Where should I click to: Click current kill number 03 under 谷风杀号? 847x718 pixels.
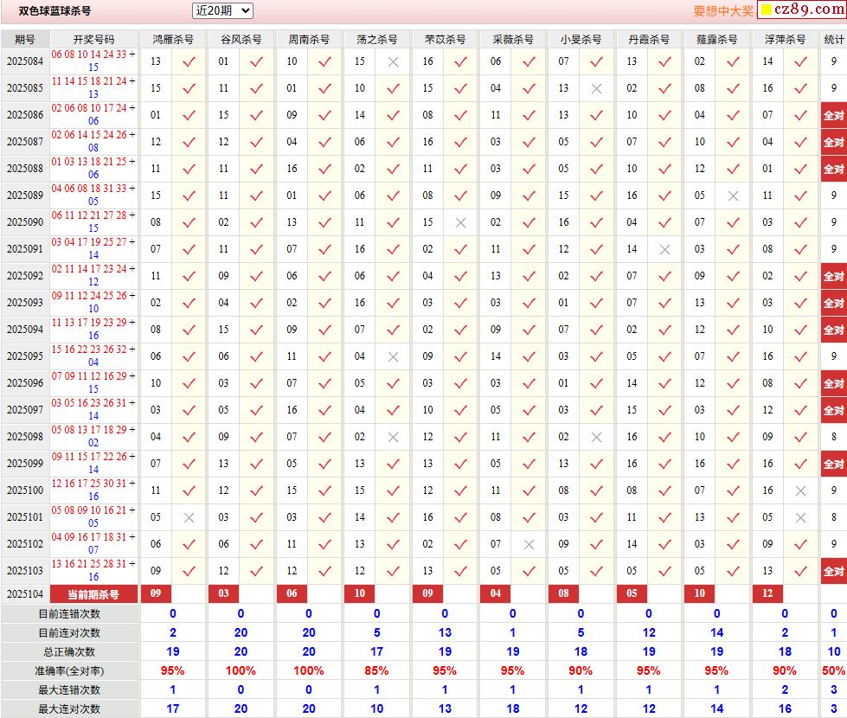click(x=223, y=593)
